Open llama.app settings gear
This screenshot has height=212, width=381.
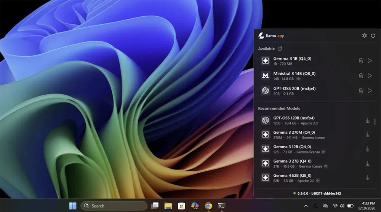[x=364, y=36]
